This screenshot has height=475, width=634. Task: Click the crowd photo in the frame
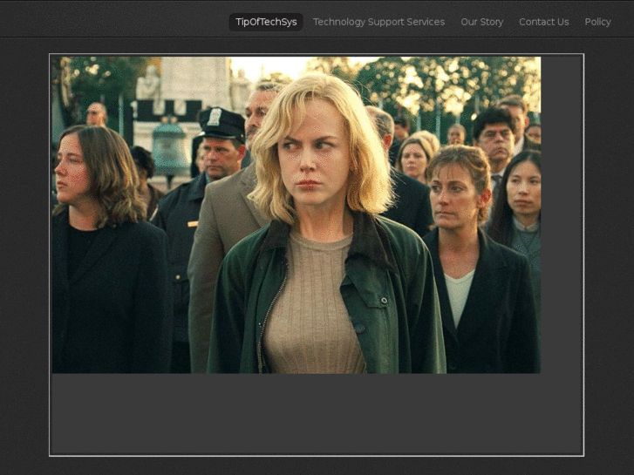[x=297, y=215]
